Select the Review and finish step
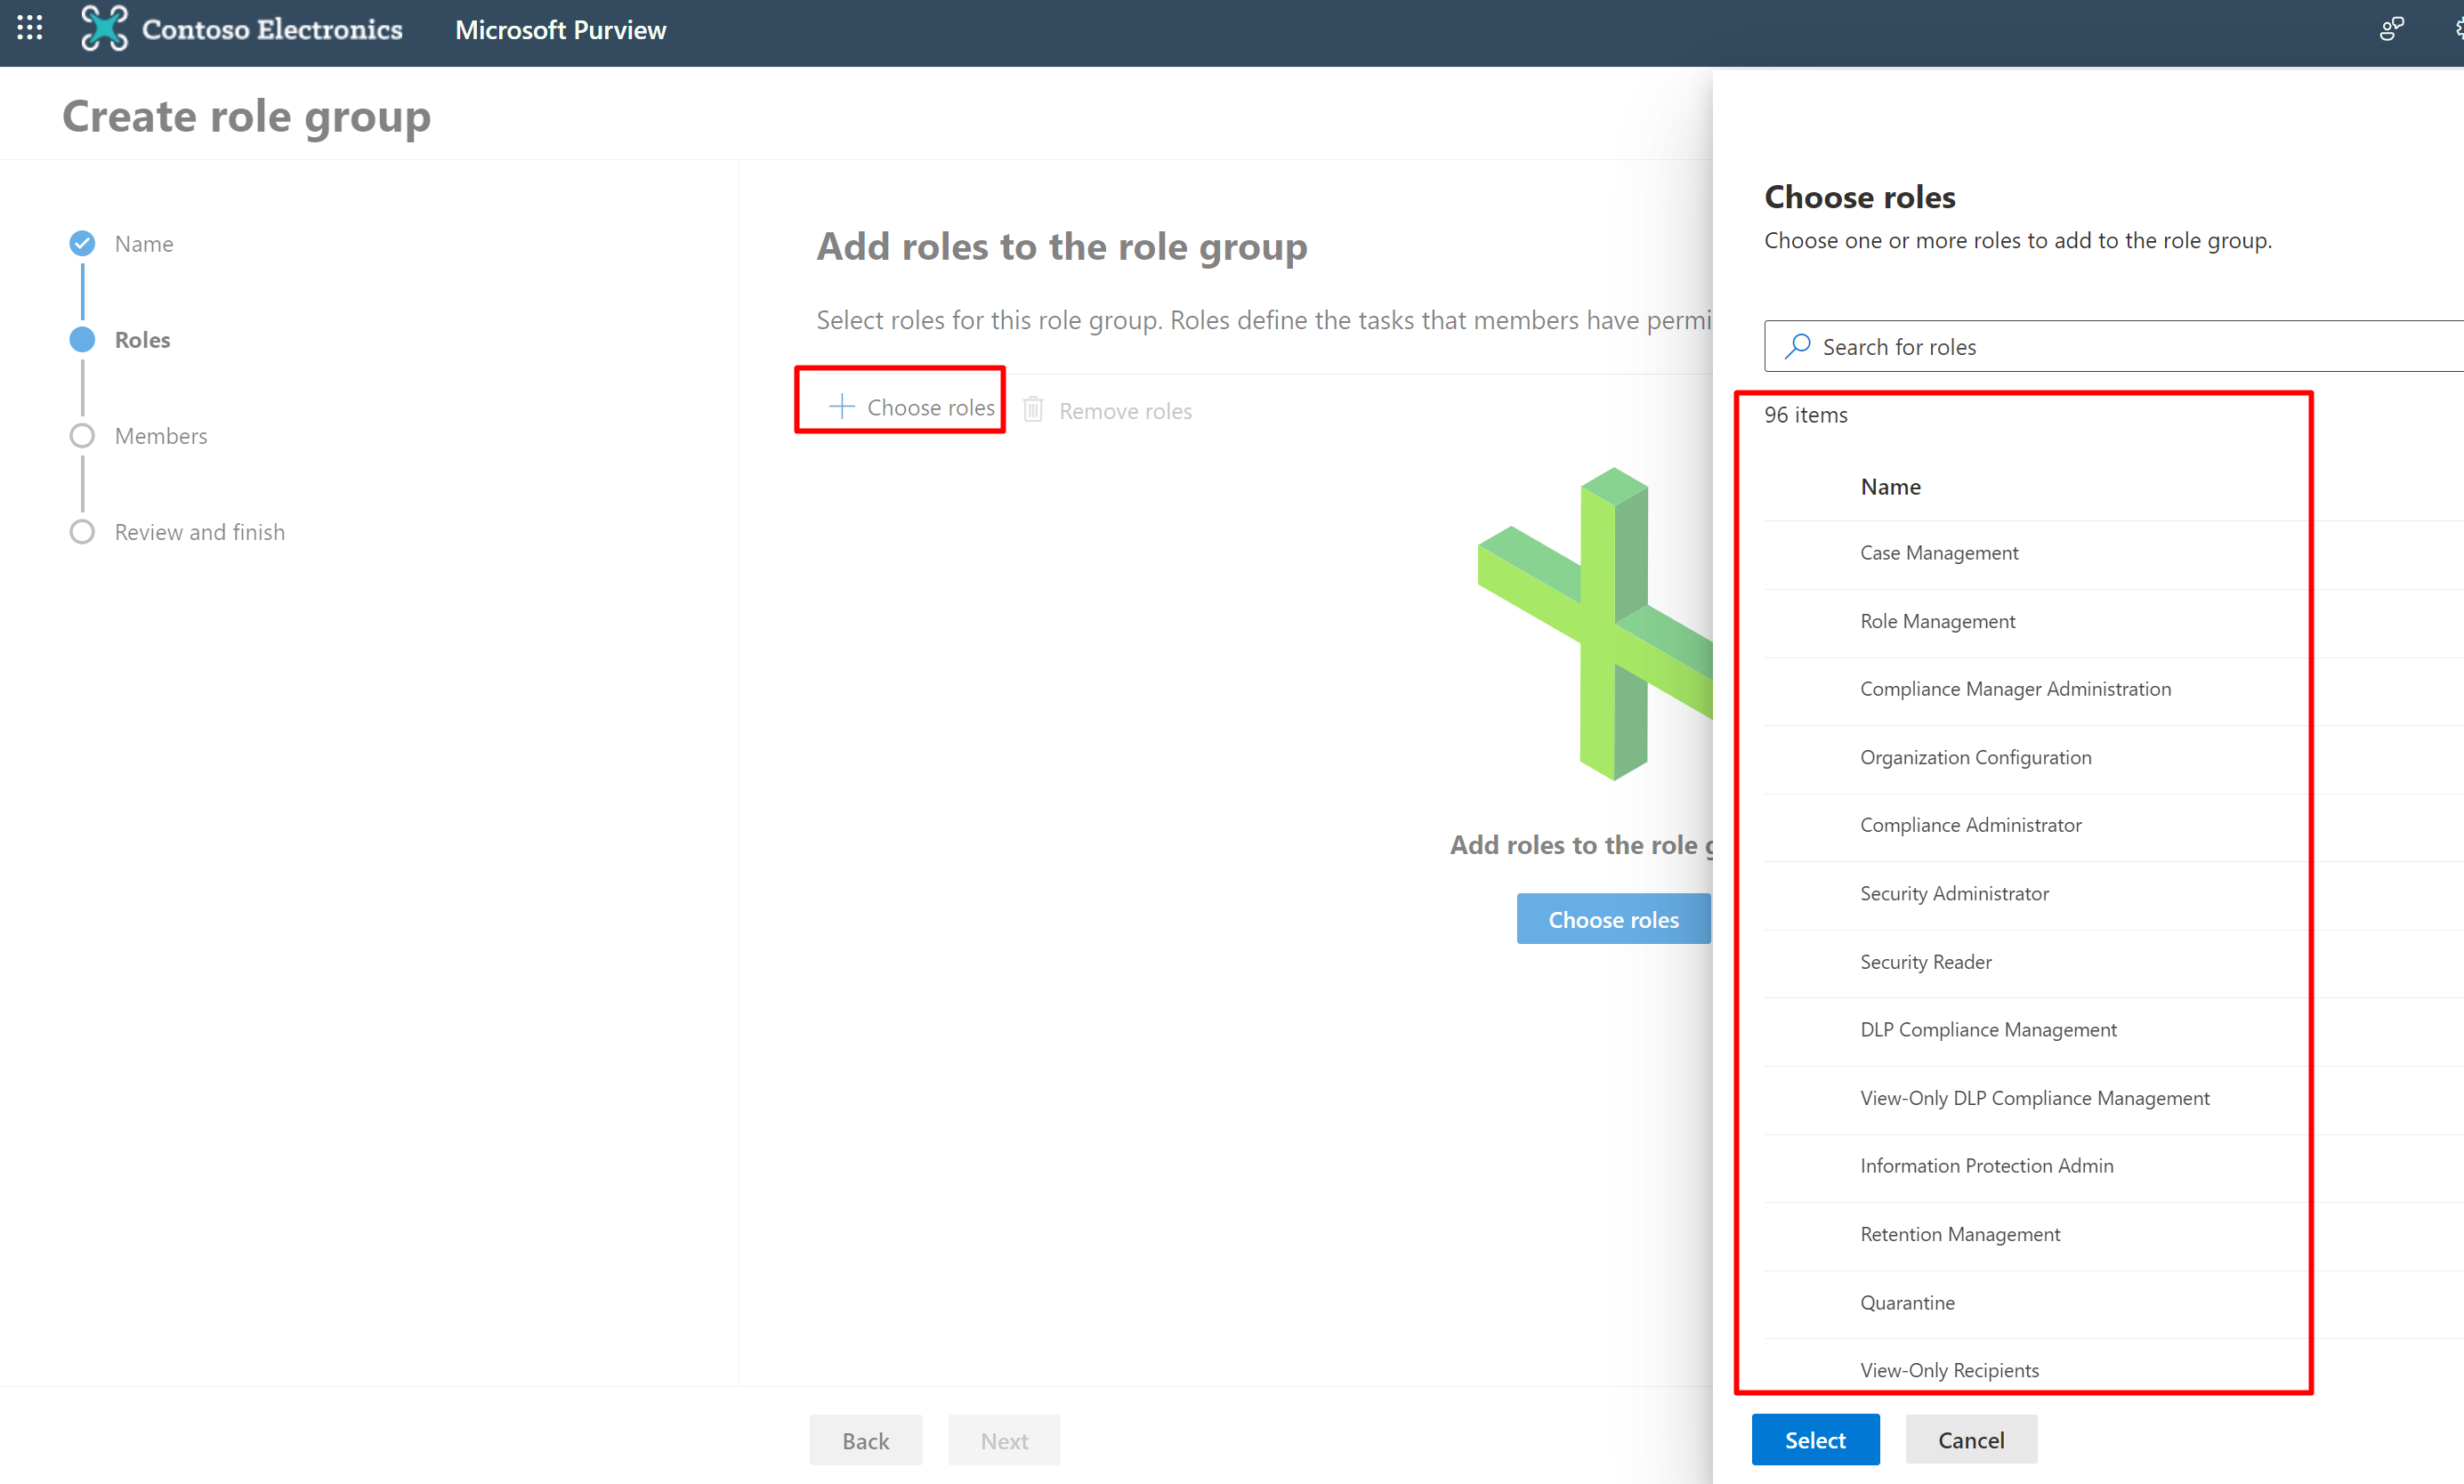Image resolution: width=2464 pixels, height=1484 pixels. tap(199, 532)
